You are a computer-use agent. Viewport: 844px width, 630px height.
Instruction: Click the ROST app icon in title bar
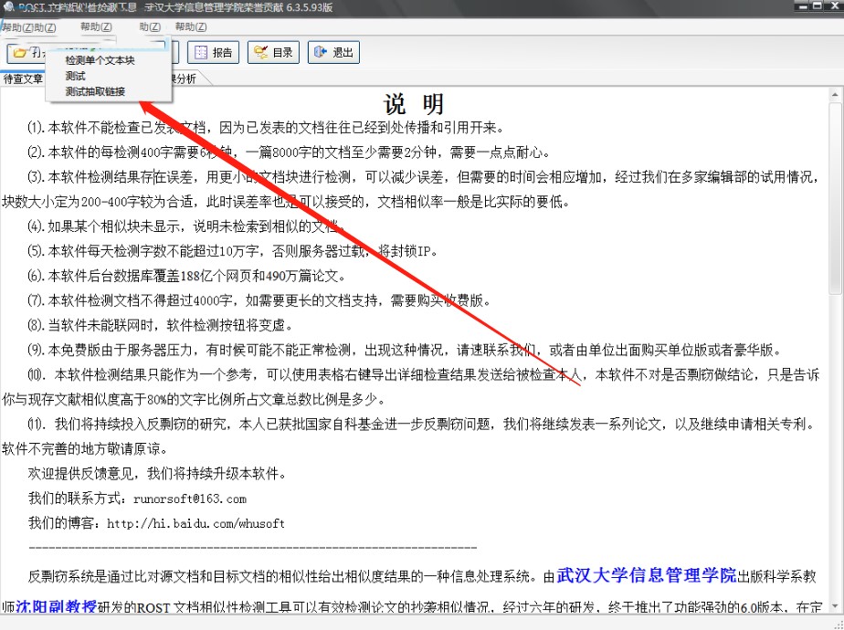pyautogui.click(x=8, y=6)
